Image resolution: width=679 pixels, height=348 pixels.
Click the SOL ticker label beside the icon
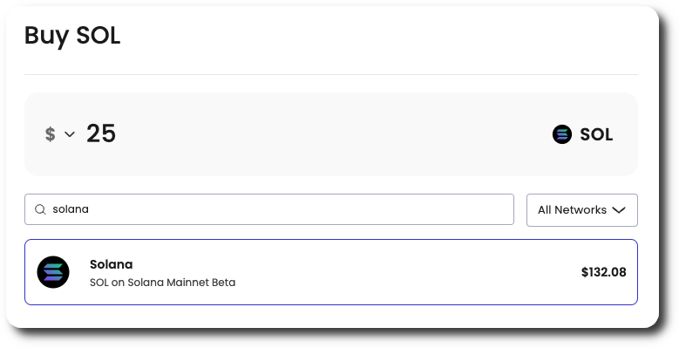(x=596, y=135)
